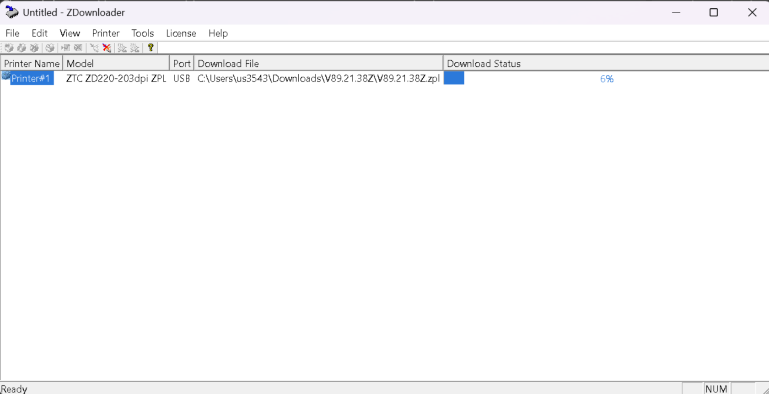Viewport: 769px width, 394px height.
Task: Click the new printer toolbar icon
Action: click(9, 48)
